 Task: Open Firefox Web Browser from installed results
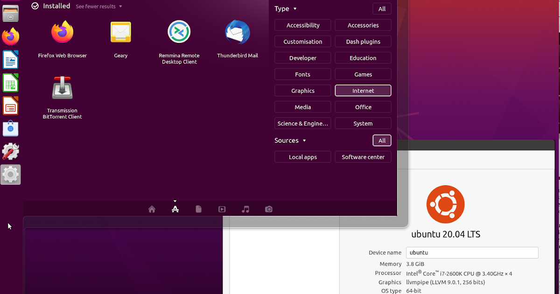click(62, 33)
